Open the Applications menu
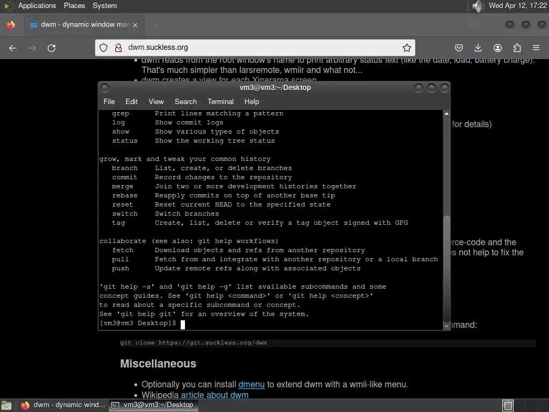 coord(37,5)
